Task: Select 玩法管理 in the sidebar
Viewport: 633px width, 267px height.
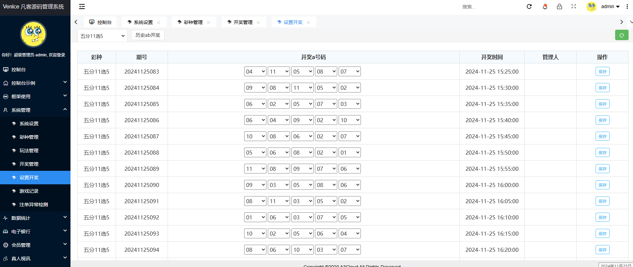Action: [x=29, y=151]
